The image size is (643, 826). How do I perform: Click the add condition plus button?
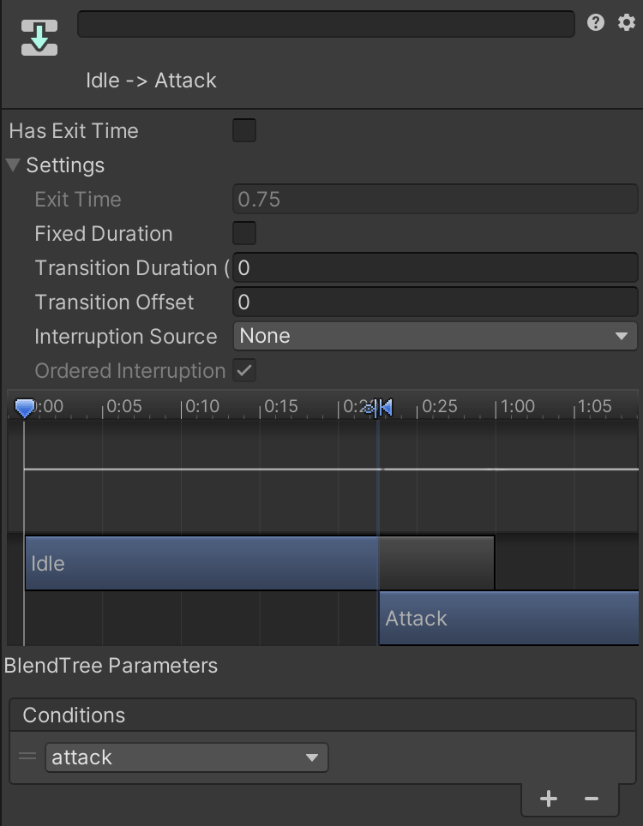tap(549, 799)
